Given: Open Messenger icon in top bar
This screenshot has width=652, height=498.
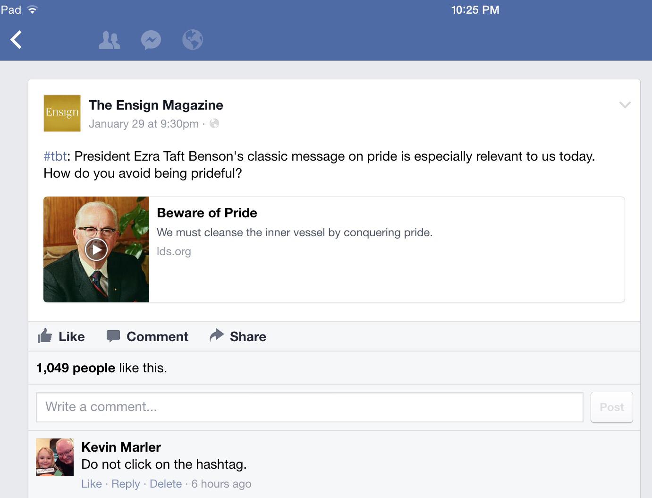Looking at the screenshot, I should (x=151, y=40).
